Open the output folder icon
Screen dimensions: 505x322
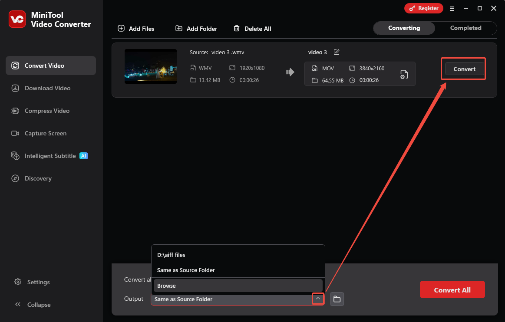(337, 299)
